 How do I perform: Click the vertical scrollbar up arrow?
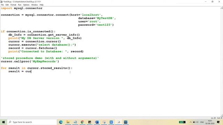pos(222,8)
